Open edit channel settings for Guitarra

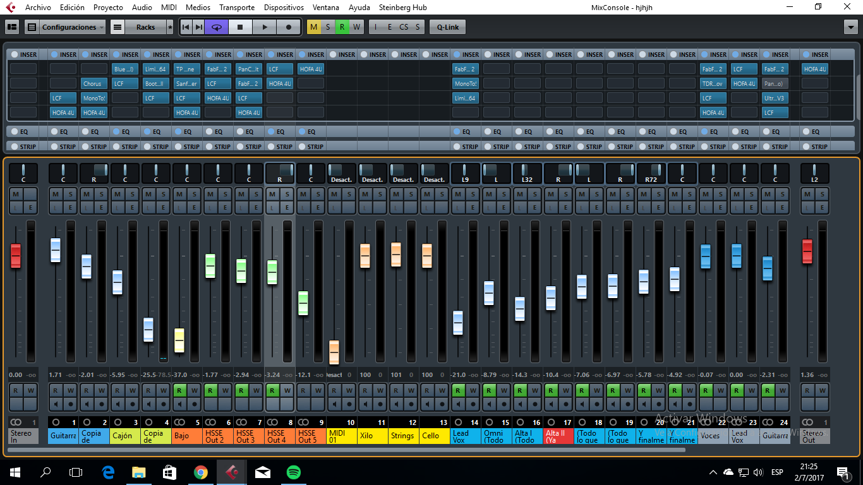pos(71,208)
